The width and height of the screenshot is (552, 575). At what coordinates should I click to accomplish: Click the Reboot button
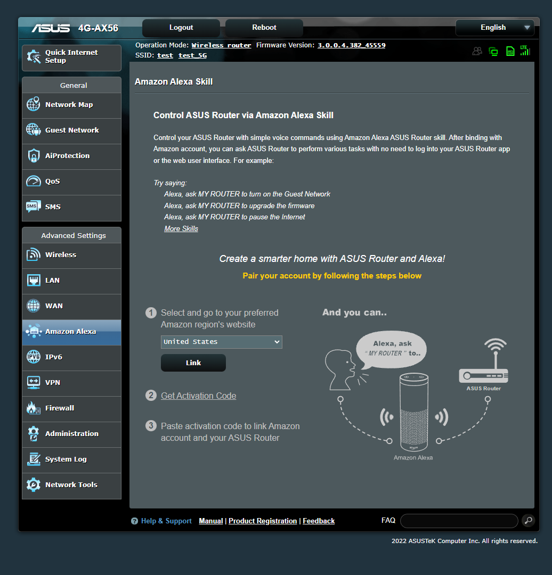click(264, 28)
